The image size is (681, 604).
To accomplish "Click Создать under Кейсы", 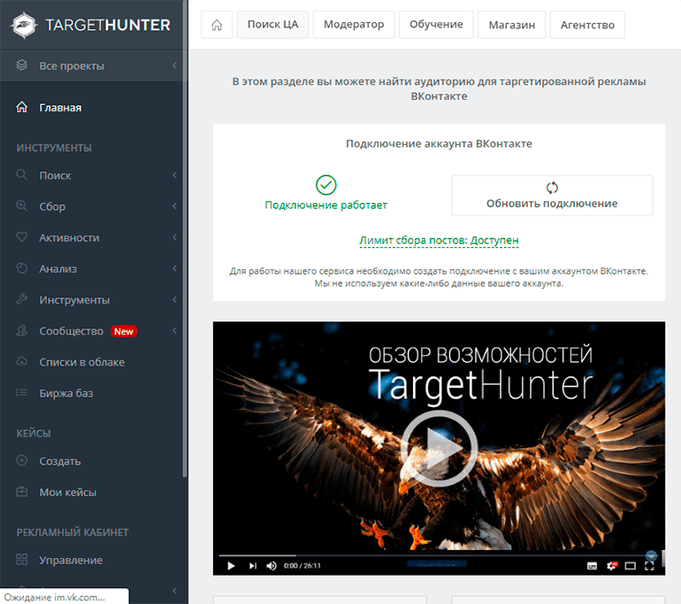I will point(60,461).
